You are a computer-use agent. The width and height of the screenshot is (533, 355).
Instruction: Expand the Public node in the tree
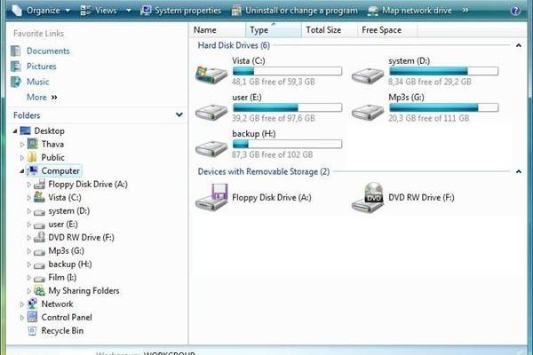coord(22,158)
